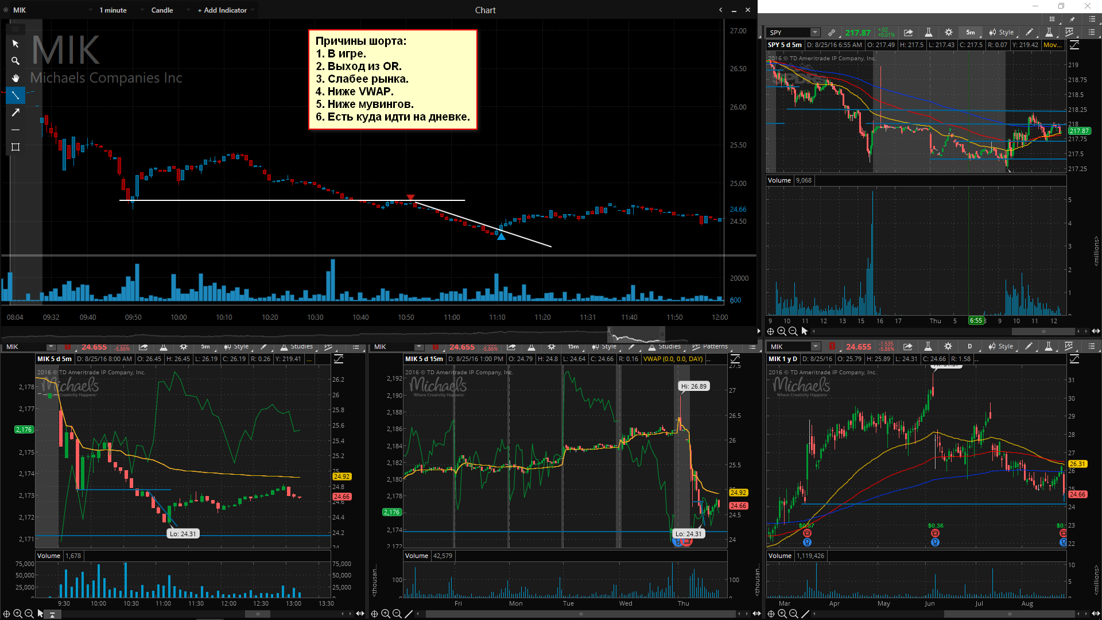Viewport: 1102px width, 620px height.
Task: Toggle the symbol link icon beside SPY
Action: 831,33
